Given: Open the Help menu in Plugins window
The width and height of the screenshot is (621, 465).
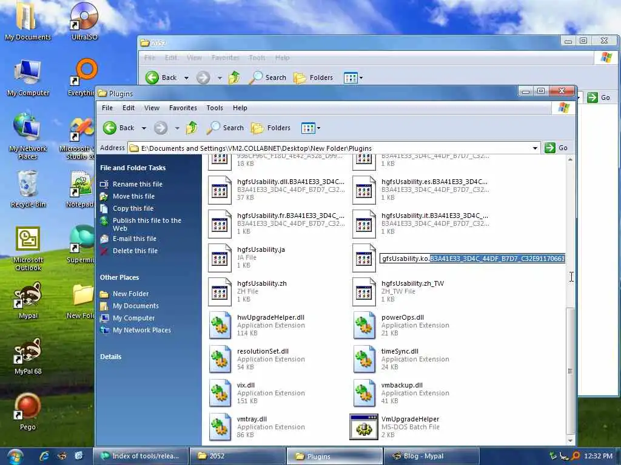Looking at the screenshot, I should tap(240, 108).
